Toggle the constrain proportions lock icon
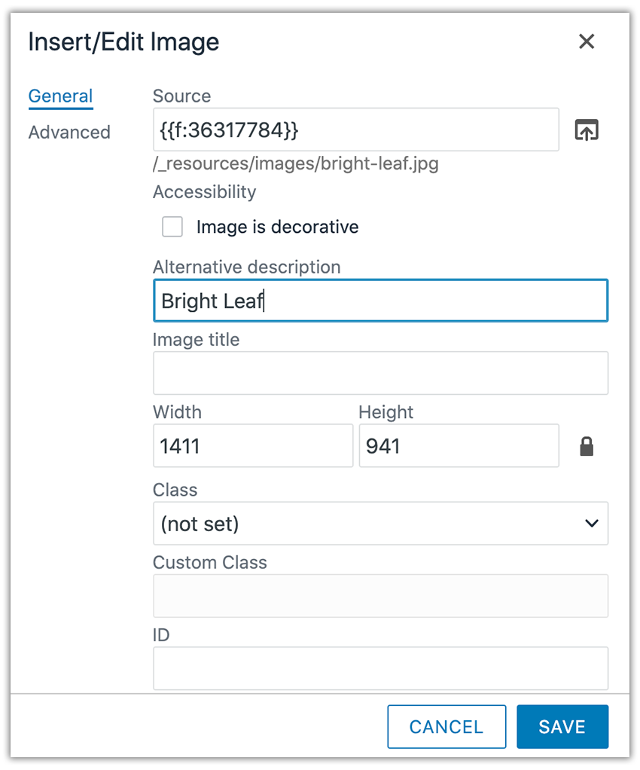This screenshot has height=770, width=640. tap(587, 446)
